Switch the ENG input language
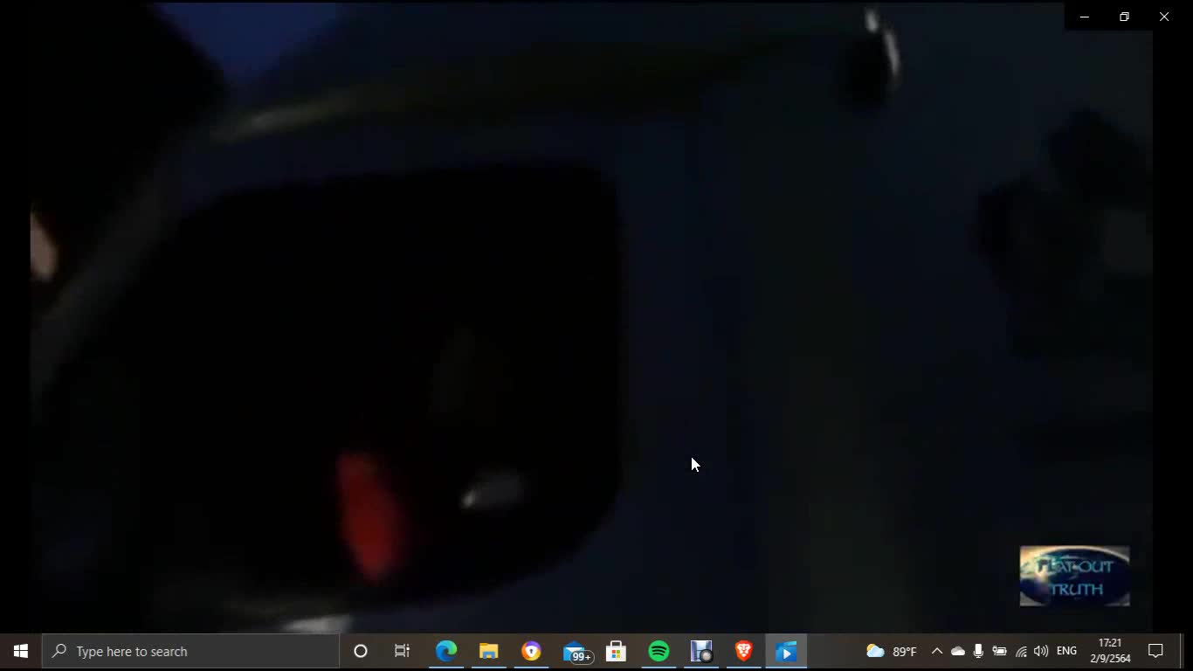Screen dimensions: 1193x671 coord(1066,651)
